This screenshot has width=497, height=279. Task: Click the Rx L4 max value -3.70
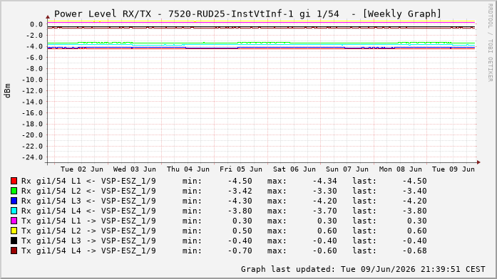[325, 211]
